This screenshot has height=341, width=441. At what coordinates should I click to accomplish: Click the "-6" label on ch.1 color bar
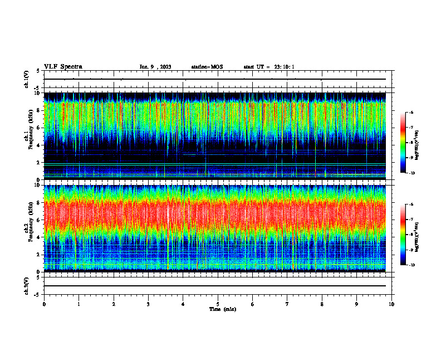pyautogui.click(x=411, y=112)
